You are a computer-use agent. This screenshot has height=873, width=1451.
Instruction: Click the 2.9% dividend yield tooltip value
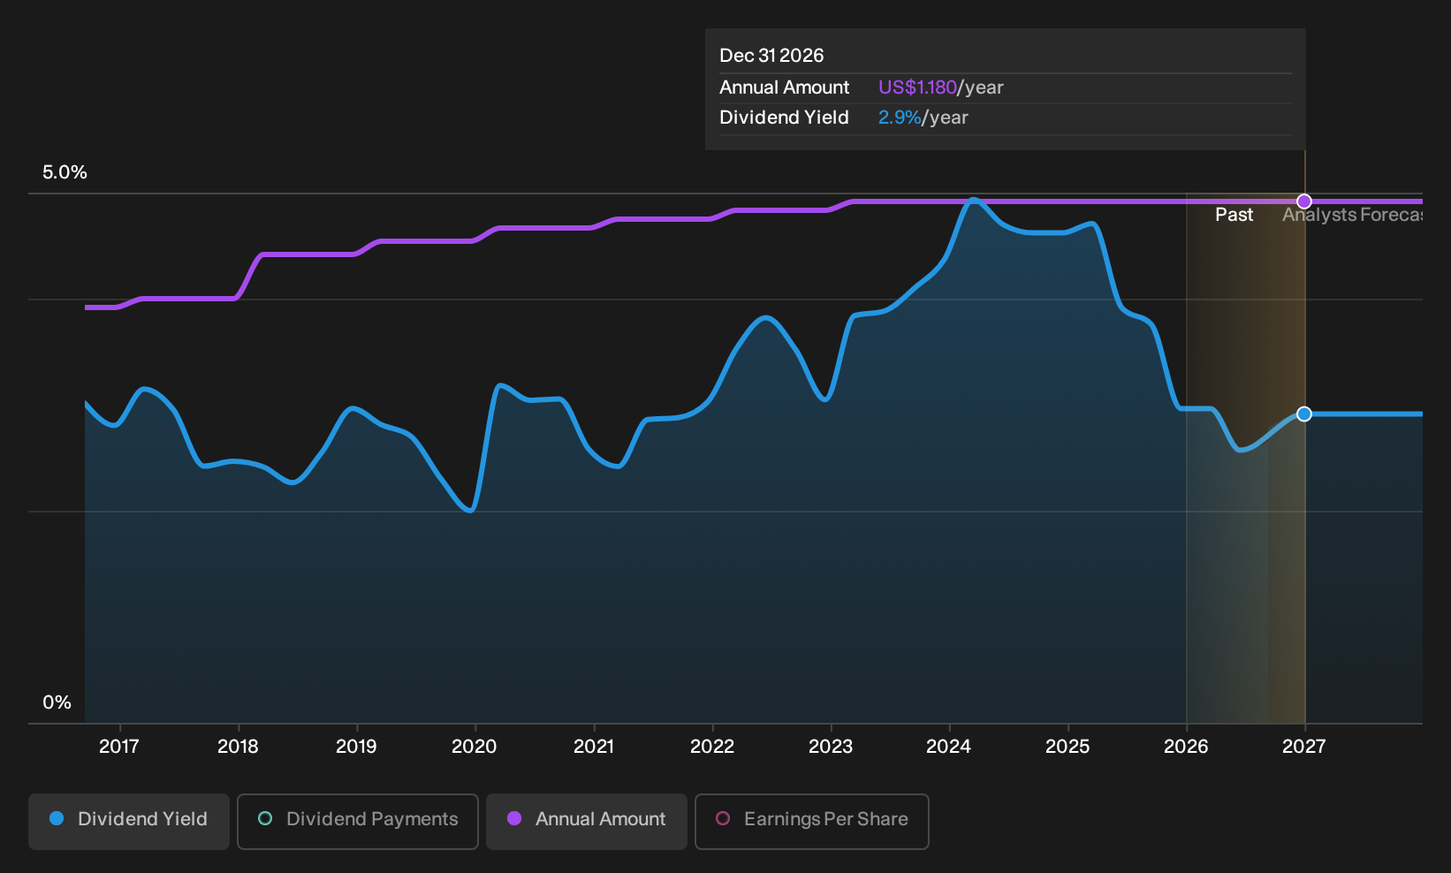coord(900,118)
